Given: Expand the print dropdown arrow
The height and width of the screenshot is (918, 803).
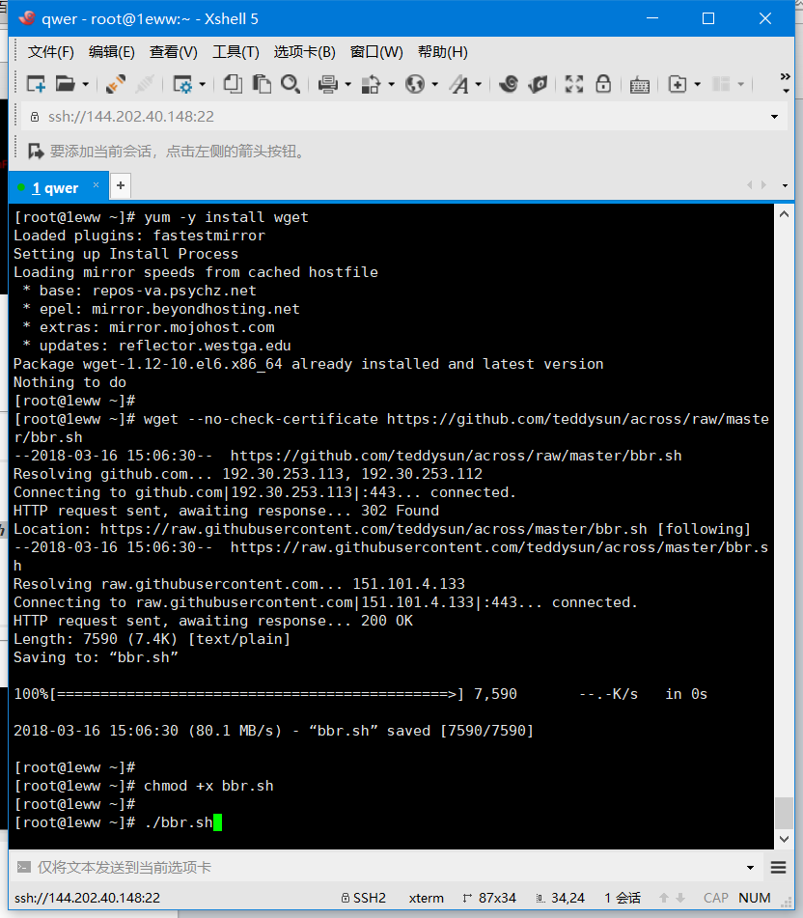Looking at the screenshot, I should [347, 85].
